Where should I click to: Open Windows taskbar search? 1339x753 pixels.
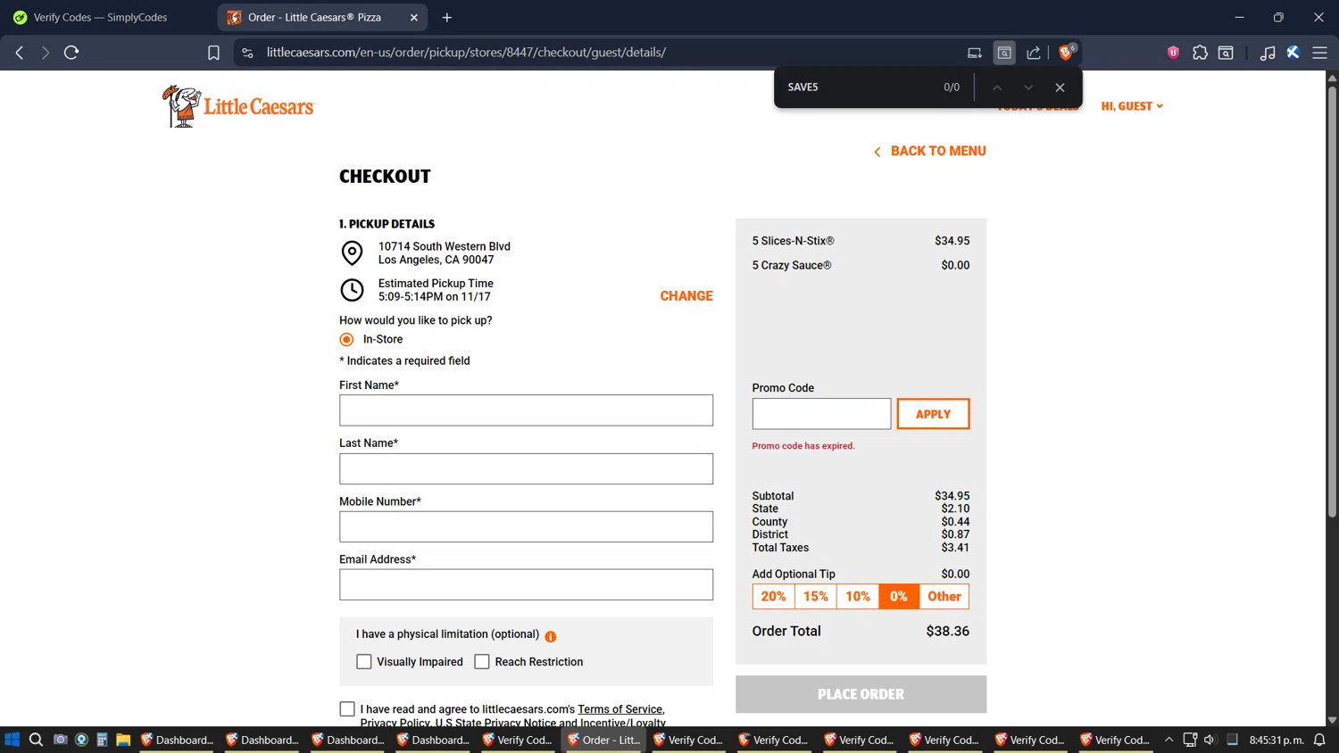(x=36, y=740)
